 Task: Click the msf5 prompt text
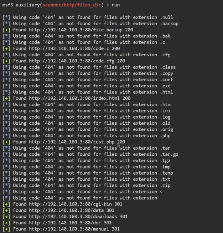pos(7,5)
